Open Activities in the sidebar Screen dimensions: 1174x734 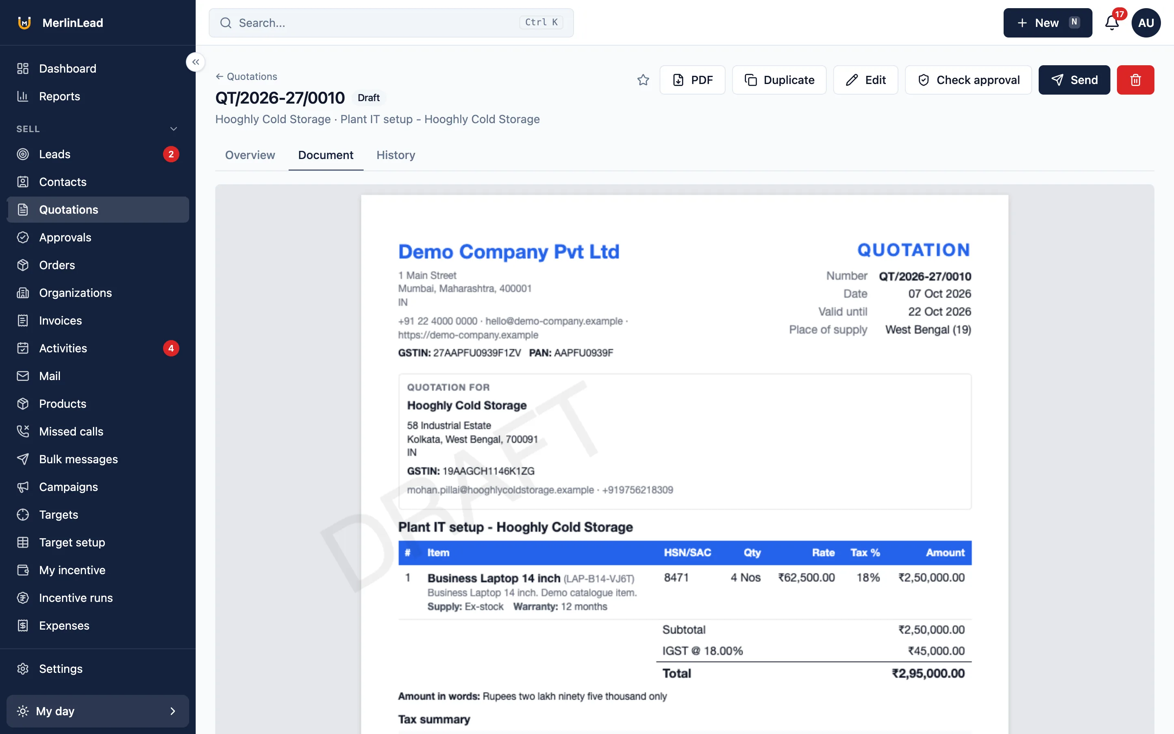click(98, 348)
